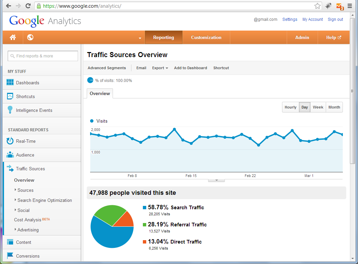
Task: Expand the Sources submenu
Action: click(x=15, y=190)
